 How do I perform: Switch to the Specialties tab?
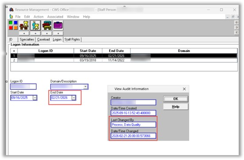pyautogui.click(x=27, y=39)
